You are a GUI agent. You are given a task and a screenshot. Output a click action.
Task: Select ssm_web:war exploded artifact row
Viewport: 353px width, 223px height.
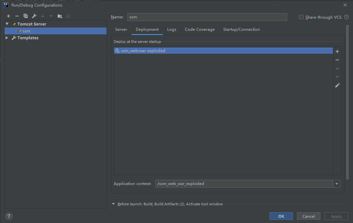tap(223, 51)
